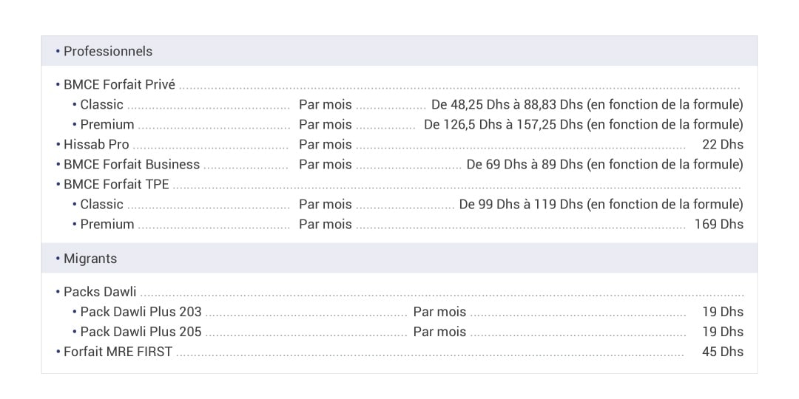Click the BMCE Forfait Business label
The width and height of the screenshot is (799, 399).
(132, 164)
